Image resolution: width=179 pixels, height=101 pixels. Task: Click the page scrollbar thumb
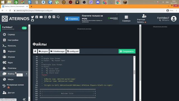140,53
